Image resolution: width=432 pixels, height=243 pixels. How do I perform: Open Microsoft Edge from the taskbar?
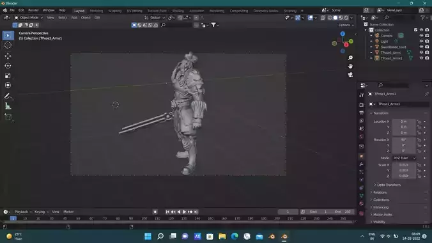(x=235, y=237)
